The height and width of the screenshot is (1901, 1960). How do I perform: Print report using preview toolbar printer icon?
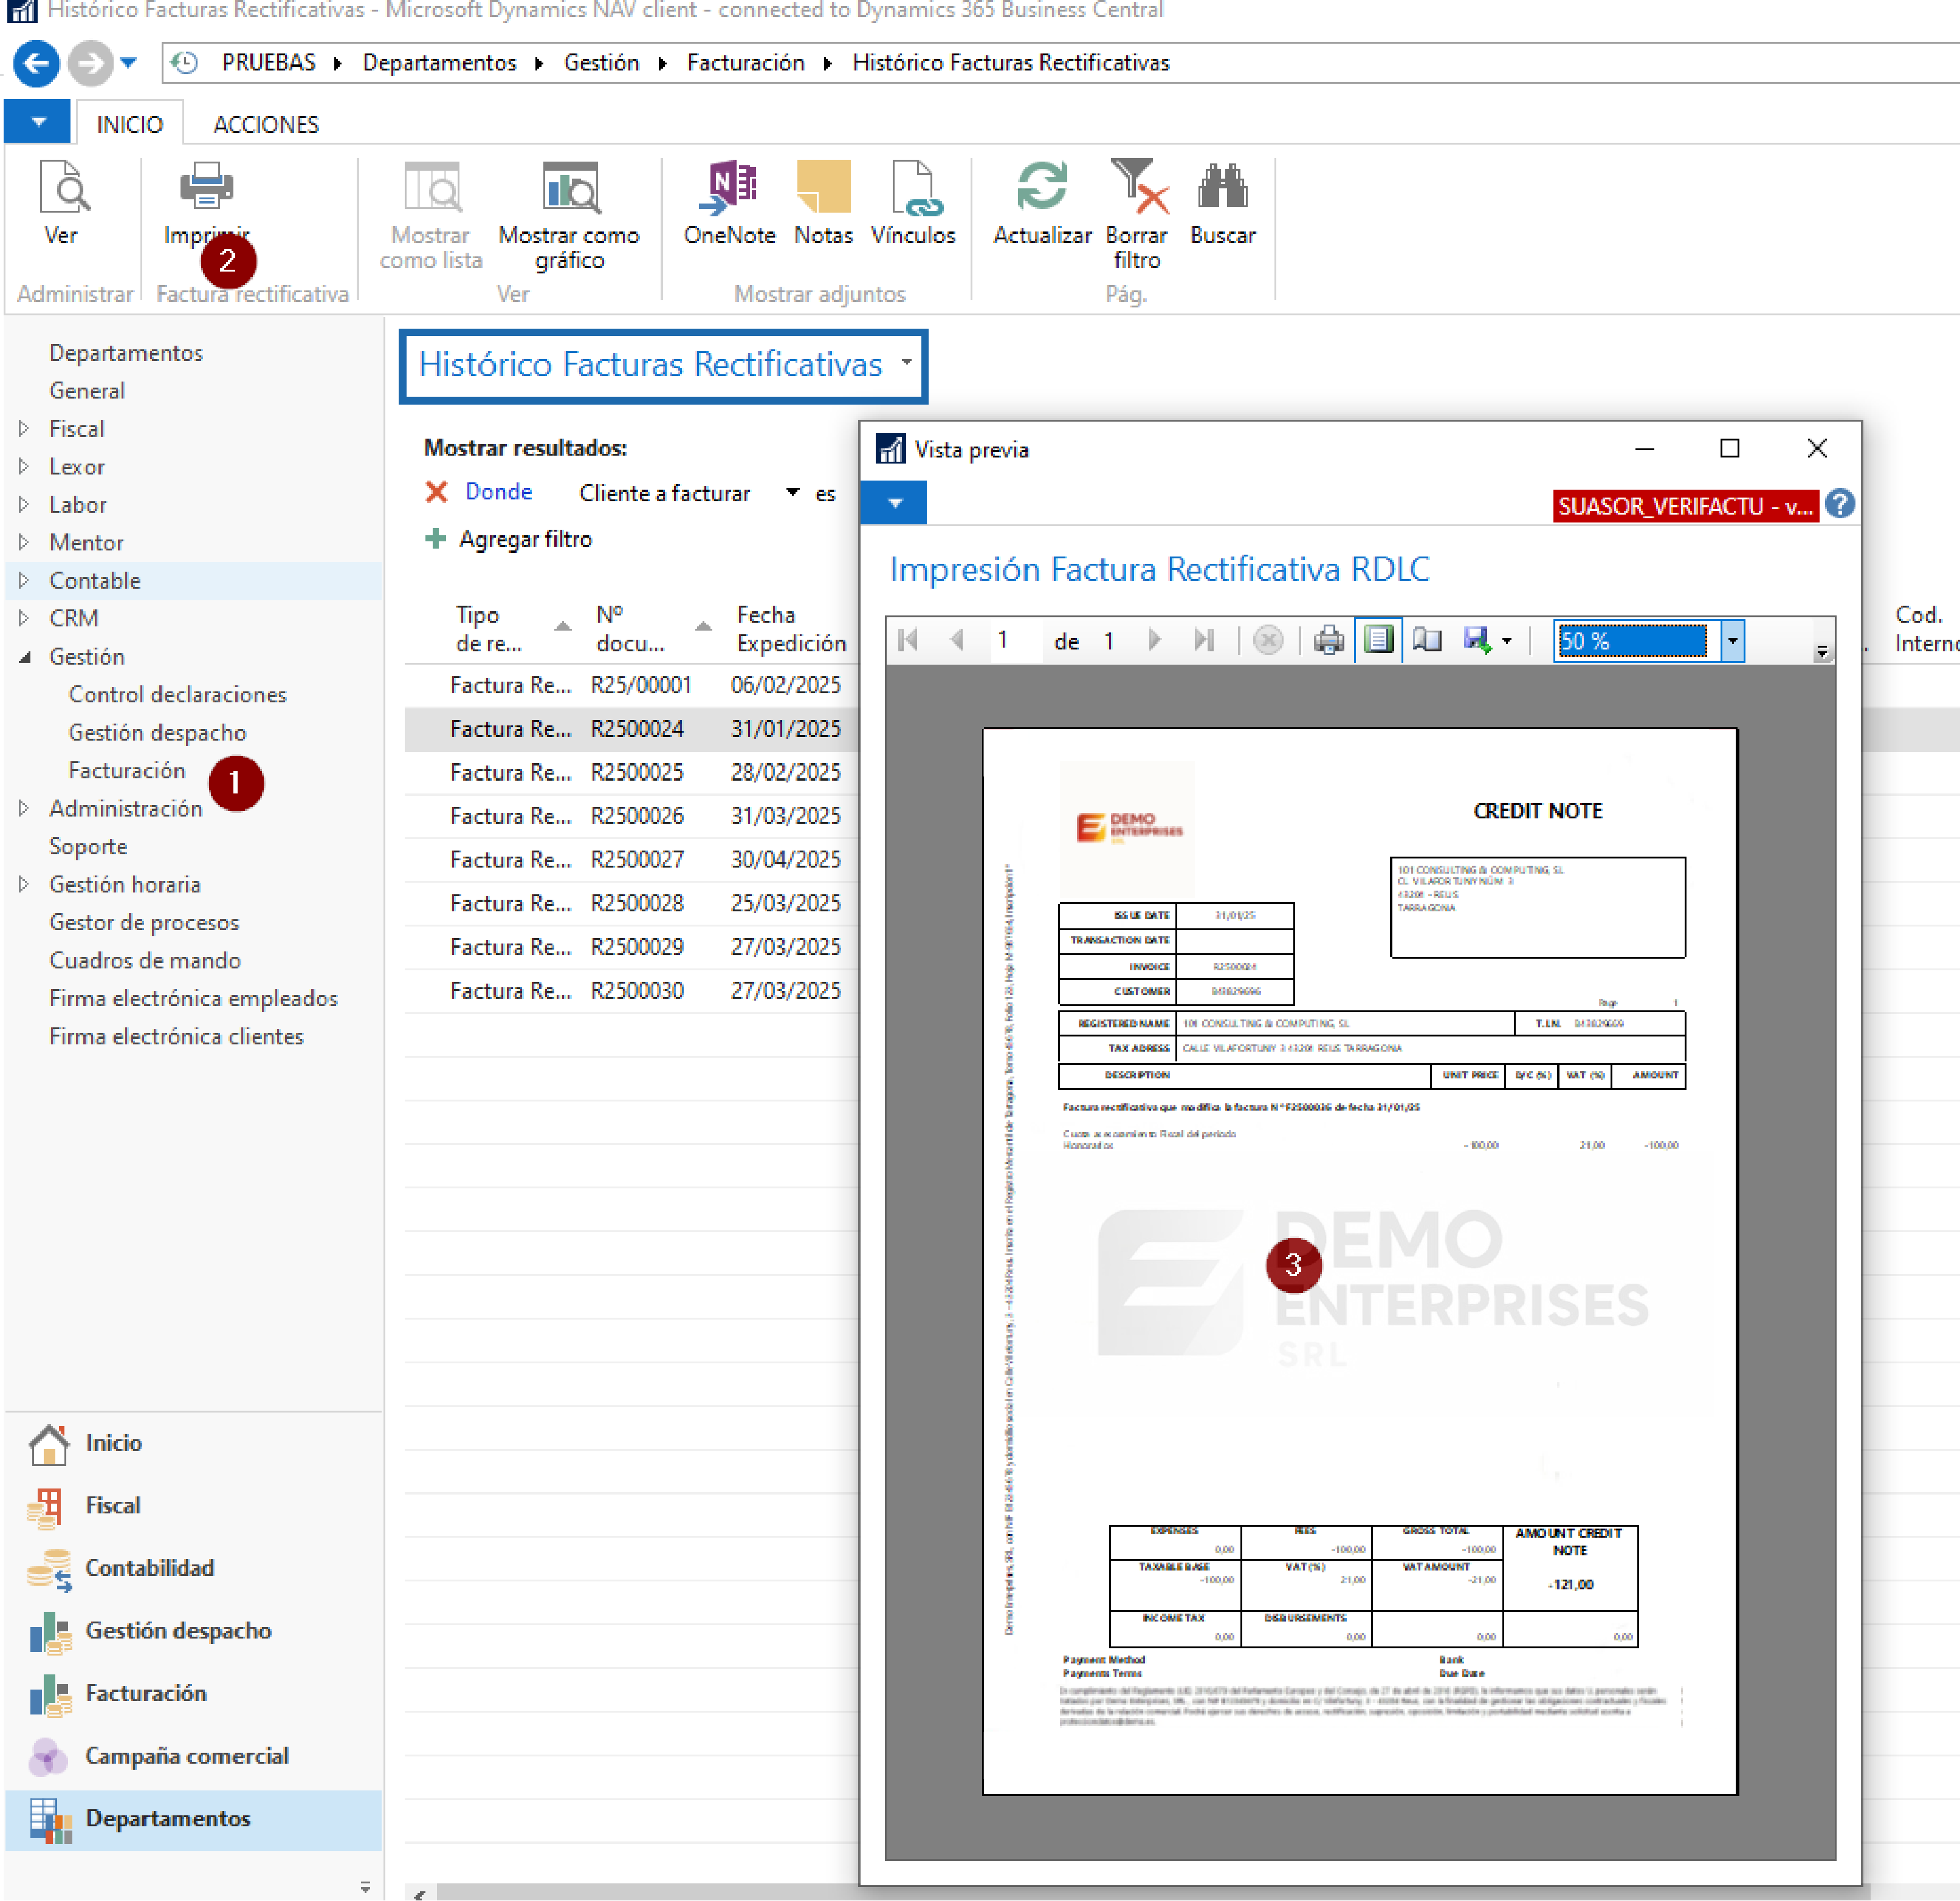click(x=1328, y=641)
